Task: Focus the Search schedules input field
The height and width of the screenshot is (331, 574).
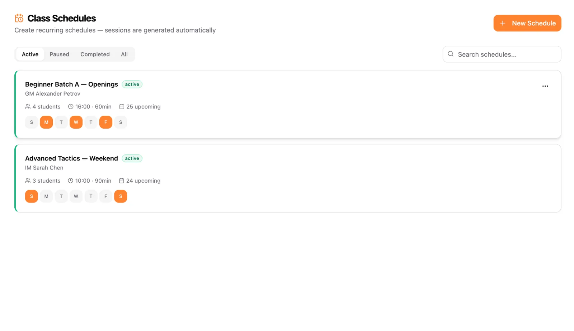Action: point(502,54)
